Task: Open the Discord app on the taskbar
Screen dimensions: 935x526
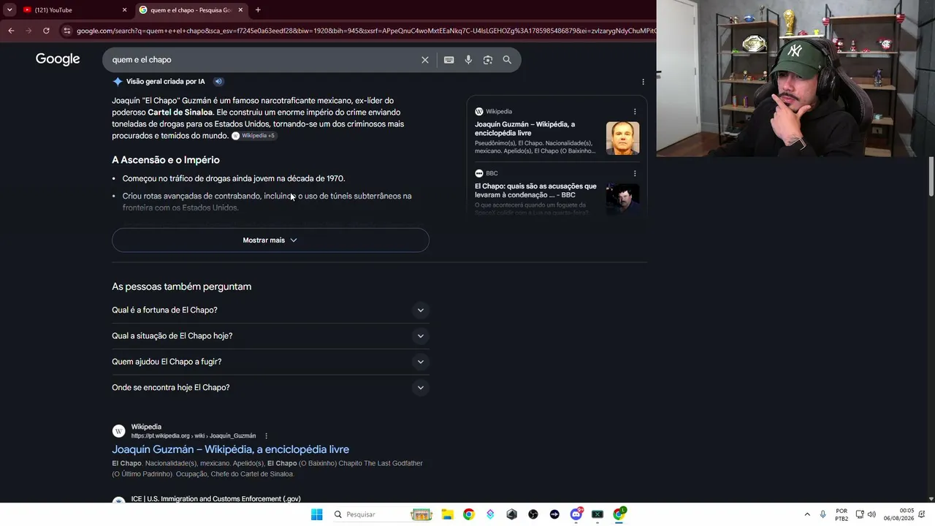Action: point(576,514)
